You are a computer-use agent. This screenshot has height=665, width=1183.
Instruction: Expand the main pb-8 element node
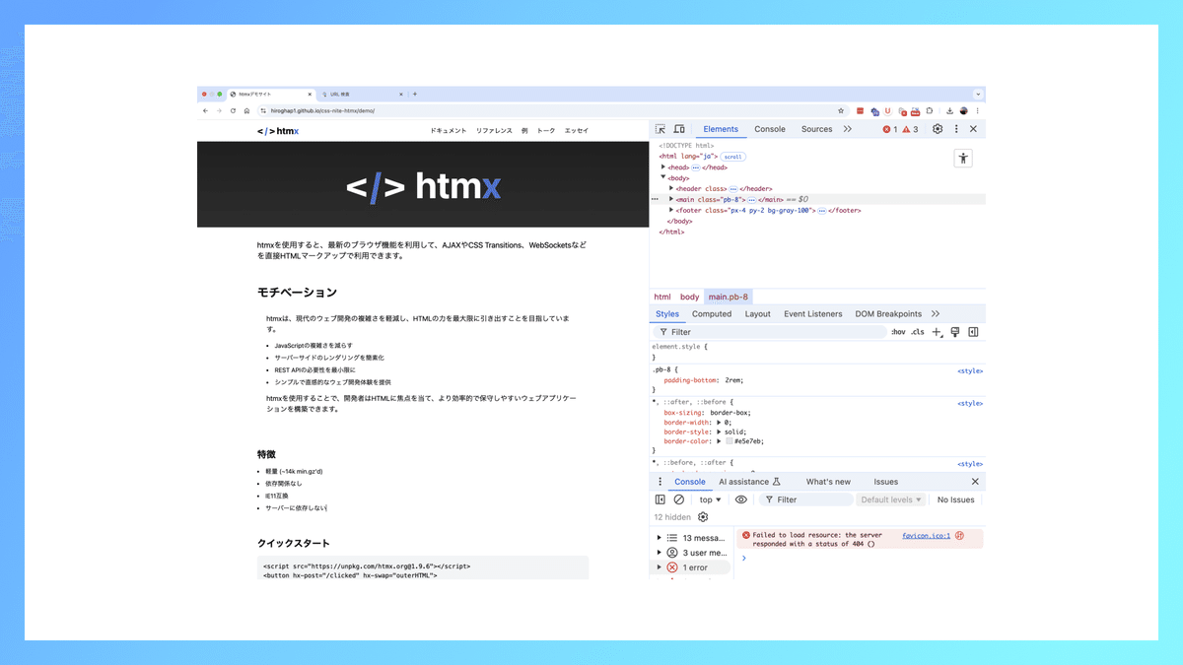(x=671, y=199)
